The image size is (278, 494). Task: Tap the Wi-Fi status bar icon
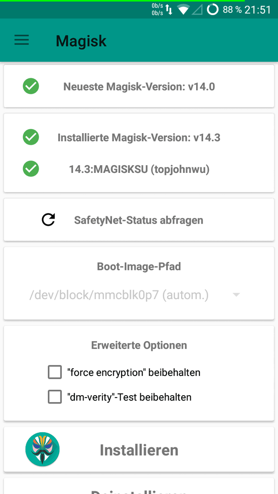click(183, 10)
